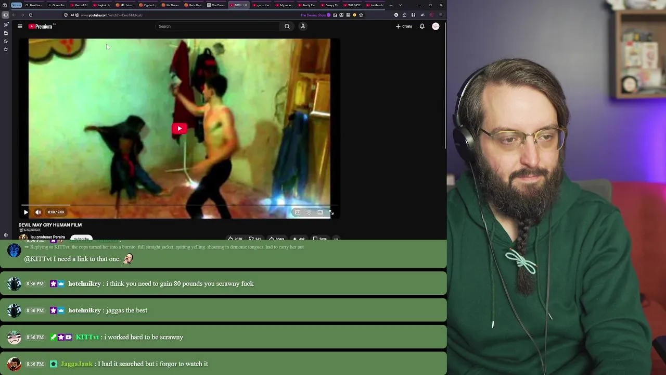666x375 pixels.
Task: Switch to the Green Bac tab
Action: click(x=56, y=5)
